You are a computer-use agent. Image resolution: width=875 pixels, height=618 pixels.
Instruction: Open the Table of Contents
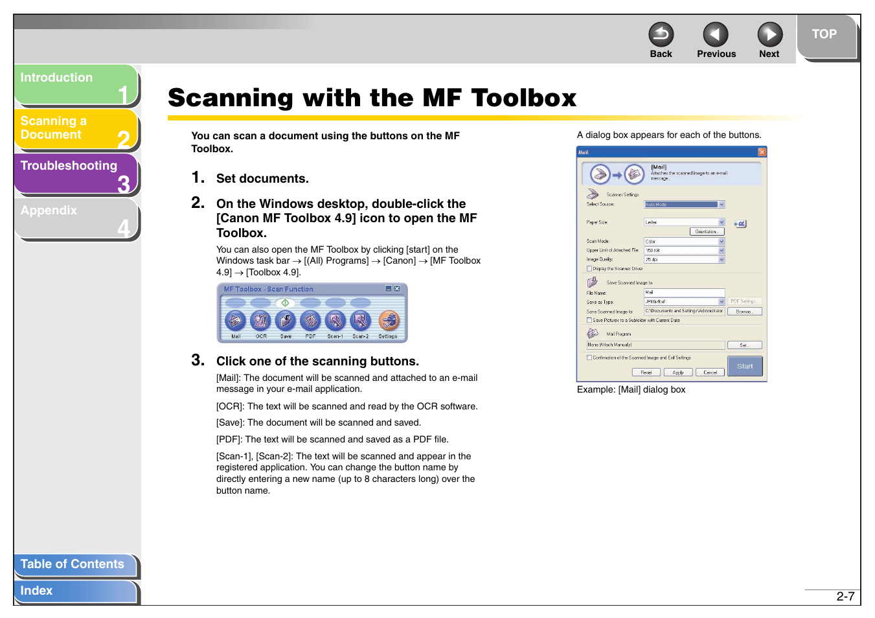click(x=75, y=565)
